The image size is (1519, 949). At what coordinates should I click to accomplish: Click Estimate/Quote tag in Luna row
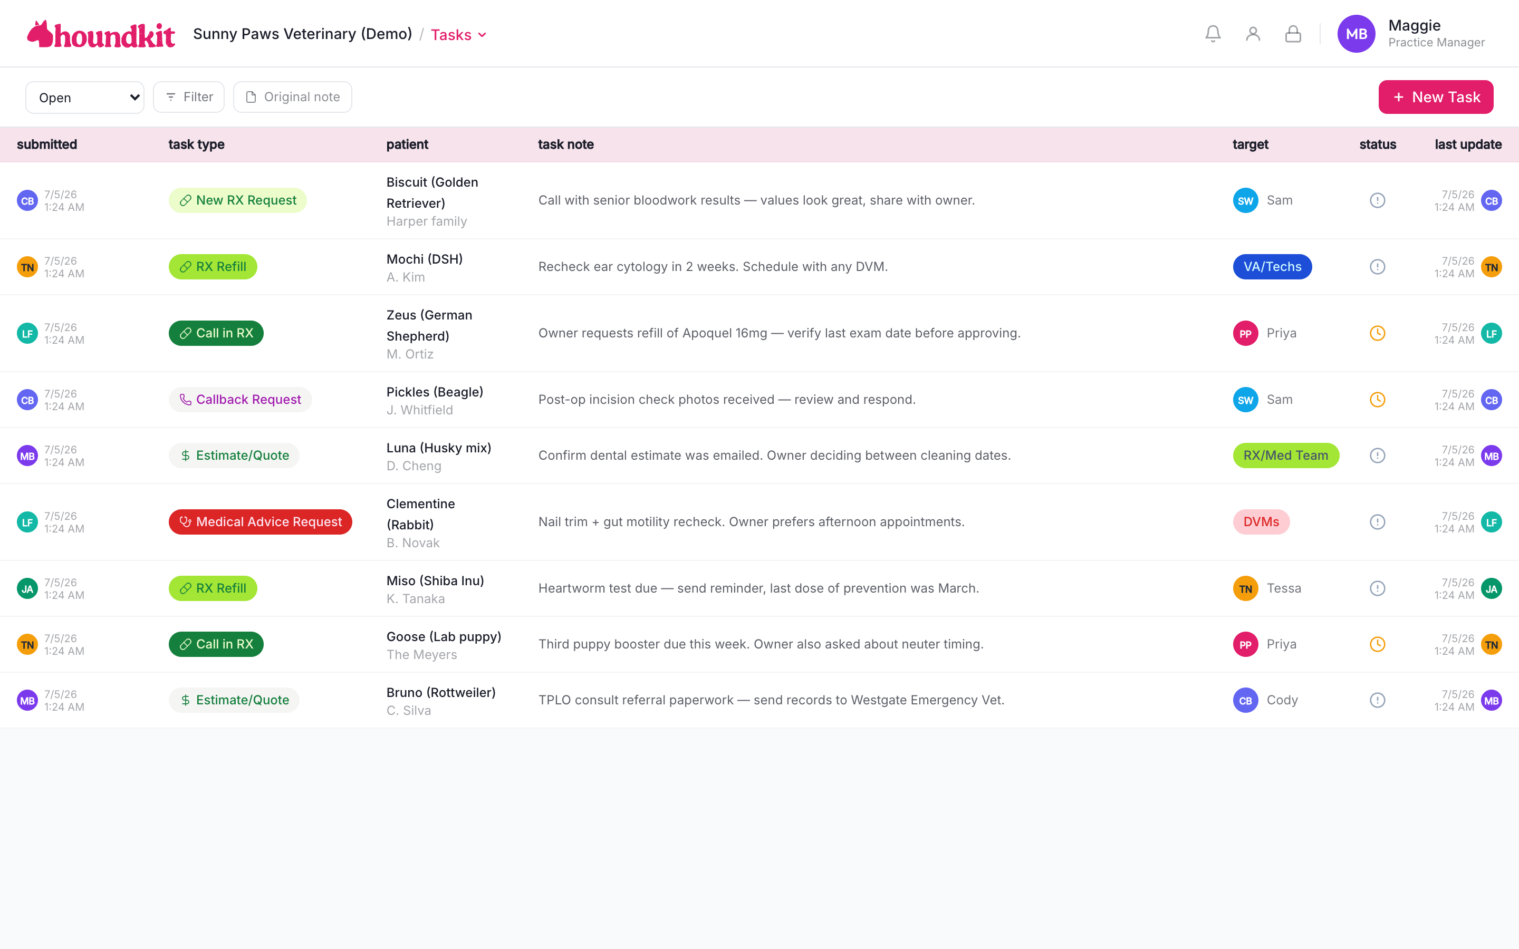234,456
